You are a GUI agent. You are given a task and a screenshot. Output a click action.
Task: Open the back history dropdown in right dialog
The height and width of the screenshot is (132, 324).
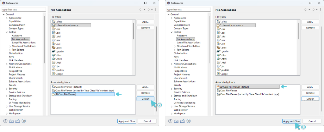309,10
